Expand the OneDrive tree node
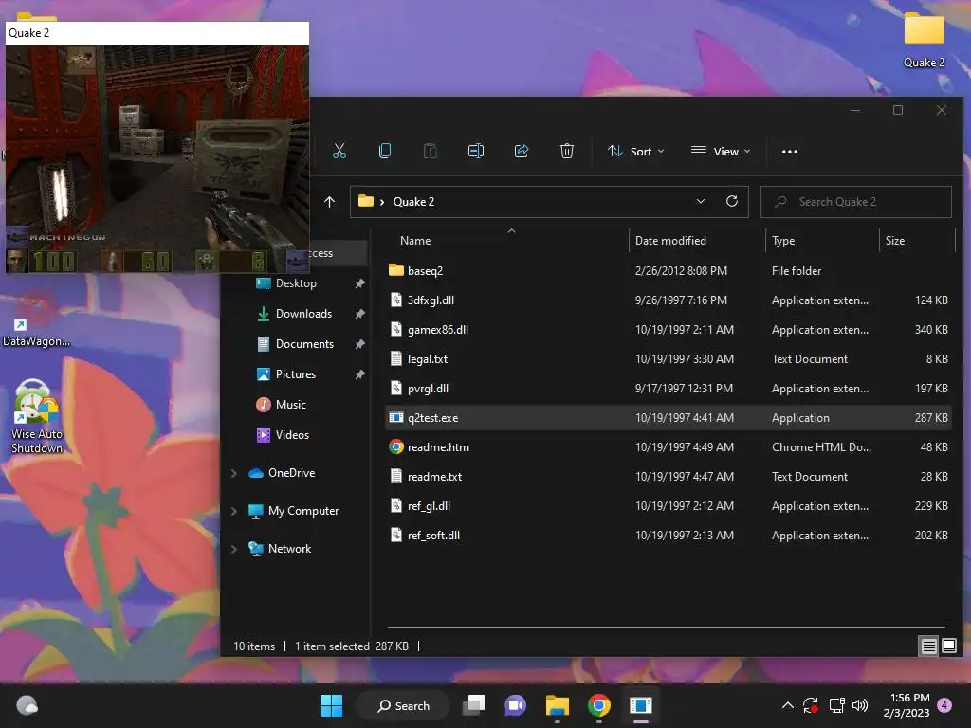The width and height of the screenshot is (971, 728). pos(234,473)
